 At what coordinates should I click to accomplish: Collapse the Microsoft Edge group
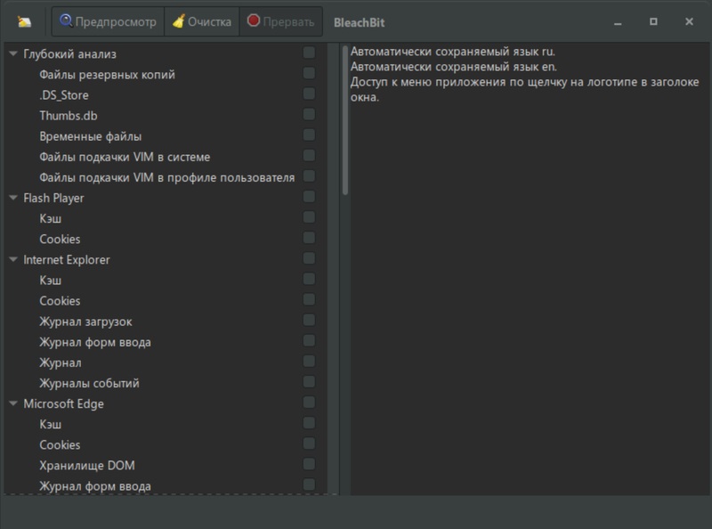coord(13,403)
